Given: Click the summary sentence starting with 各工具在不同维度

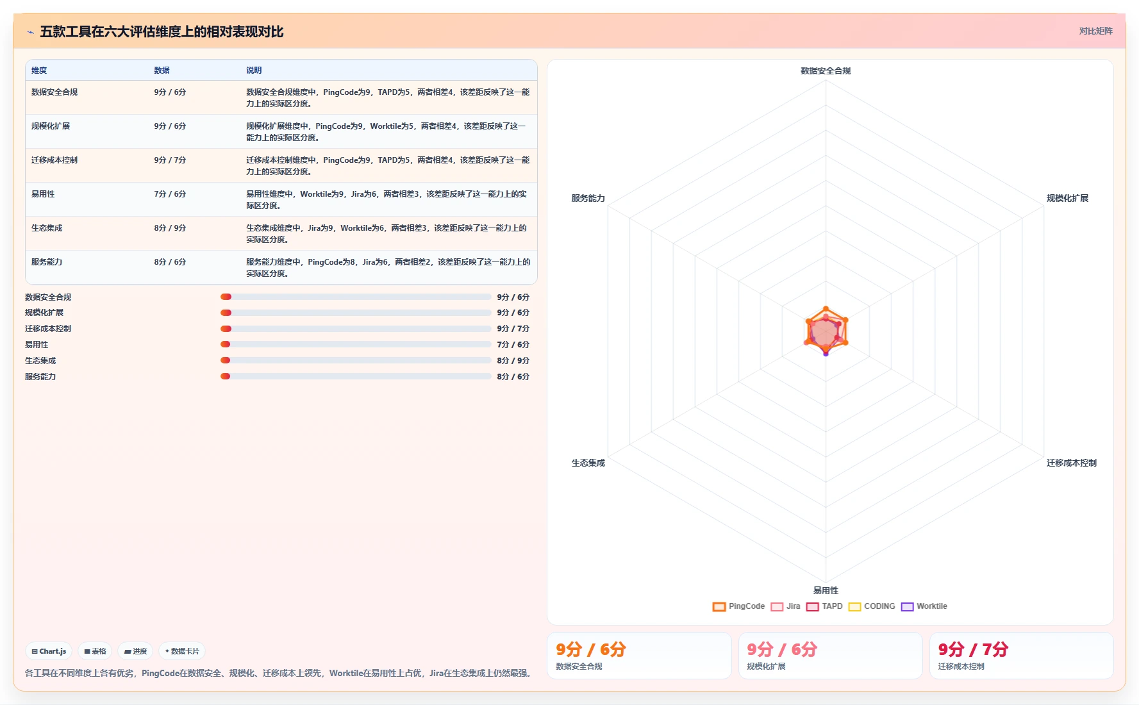Looking at the screenshot, I should [x=279, y=673].
